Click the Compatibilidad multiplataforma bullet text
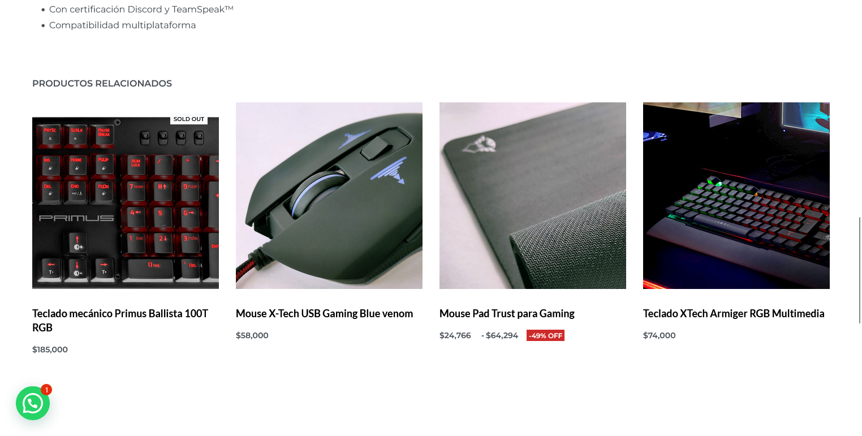The height and width of the screenshot is (436, 862). pos(122,25)
